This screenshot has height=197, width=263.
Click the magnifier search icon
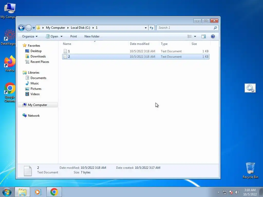click(x=215, y=28)
